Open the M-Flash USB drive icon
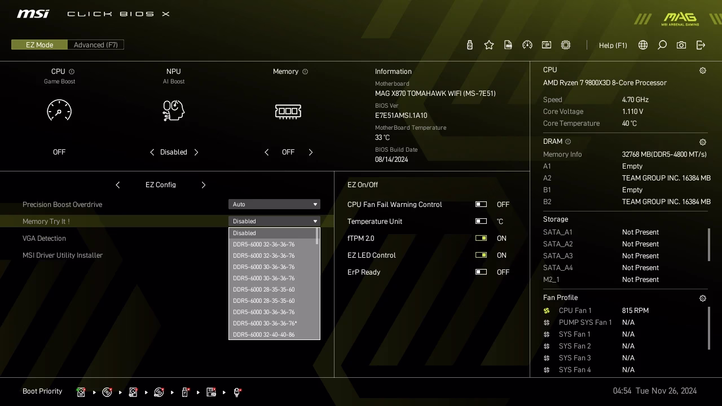722x406 pixels. pos(470,45)
